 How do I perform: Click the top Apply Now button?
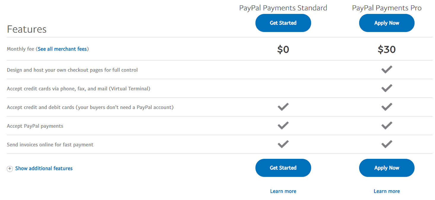387,23
